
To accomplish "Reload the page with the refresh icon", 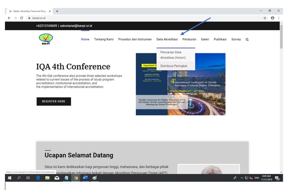I will [x=21, y=18].
